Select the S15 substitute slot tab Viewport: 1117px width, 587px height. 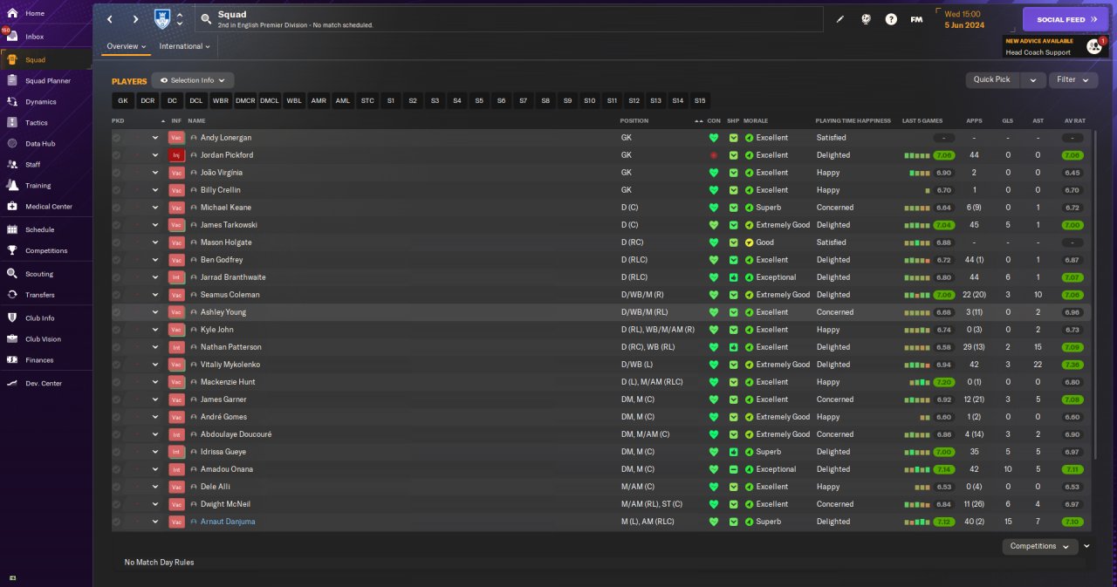click(x=700, y=100)
